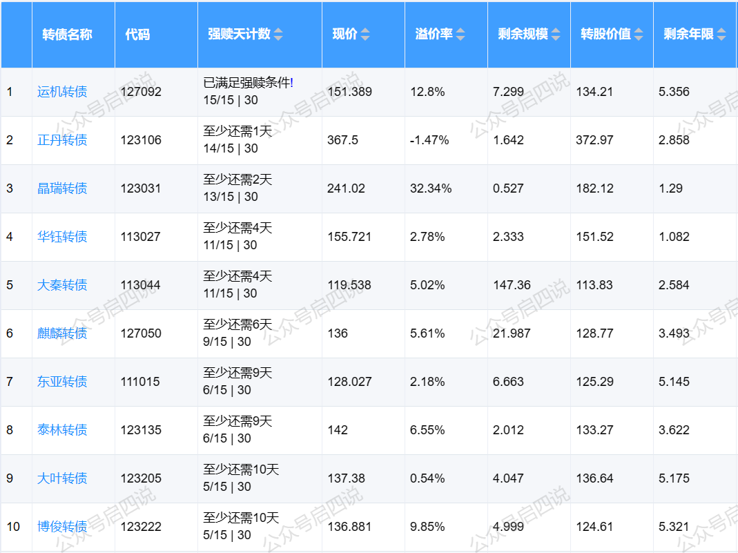The height and width of the screenshot is (553, 738).
Task: Click the 转债名称 column header
Action: 67,35
